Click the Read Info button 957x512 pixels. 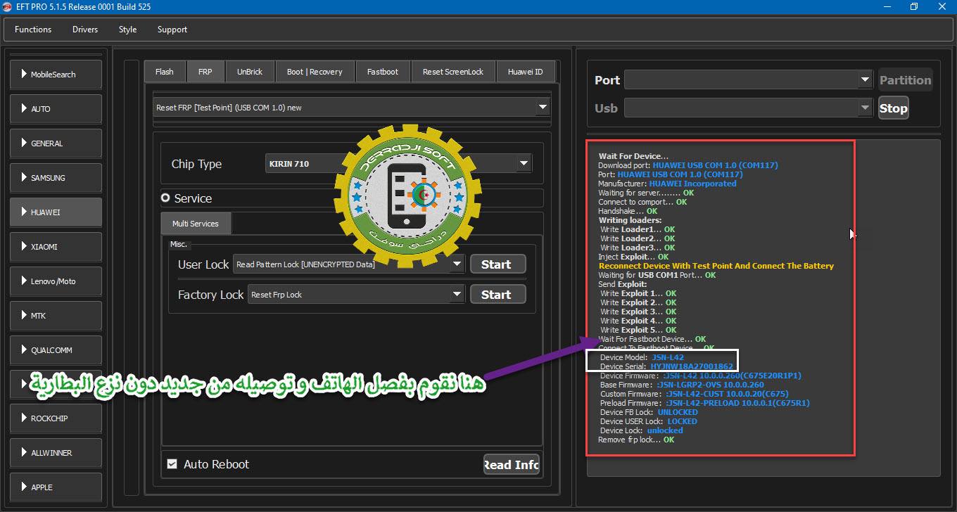click(512, 464)
